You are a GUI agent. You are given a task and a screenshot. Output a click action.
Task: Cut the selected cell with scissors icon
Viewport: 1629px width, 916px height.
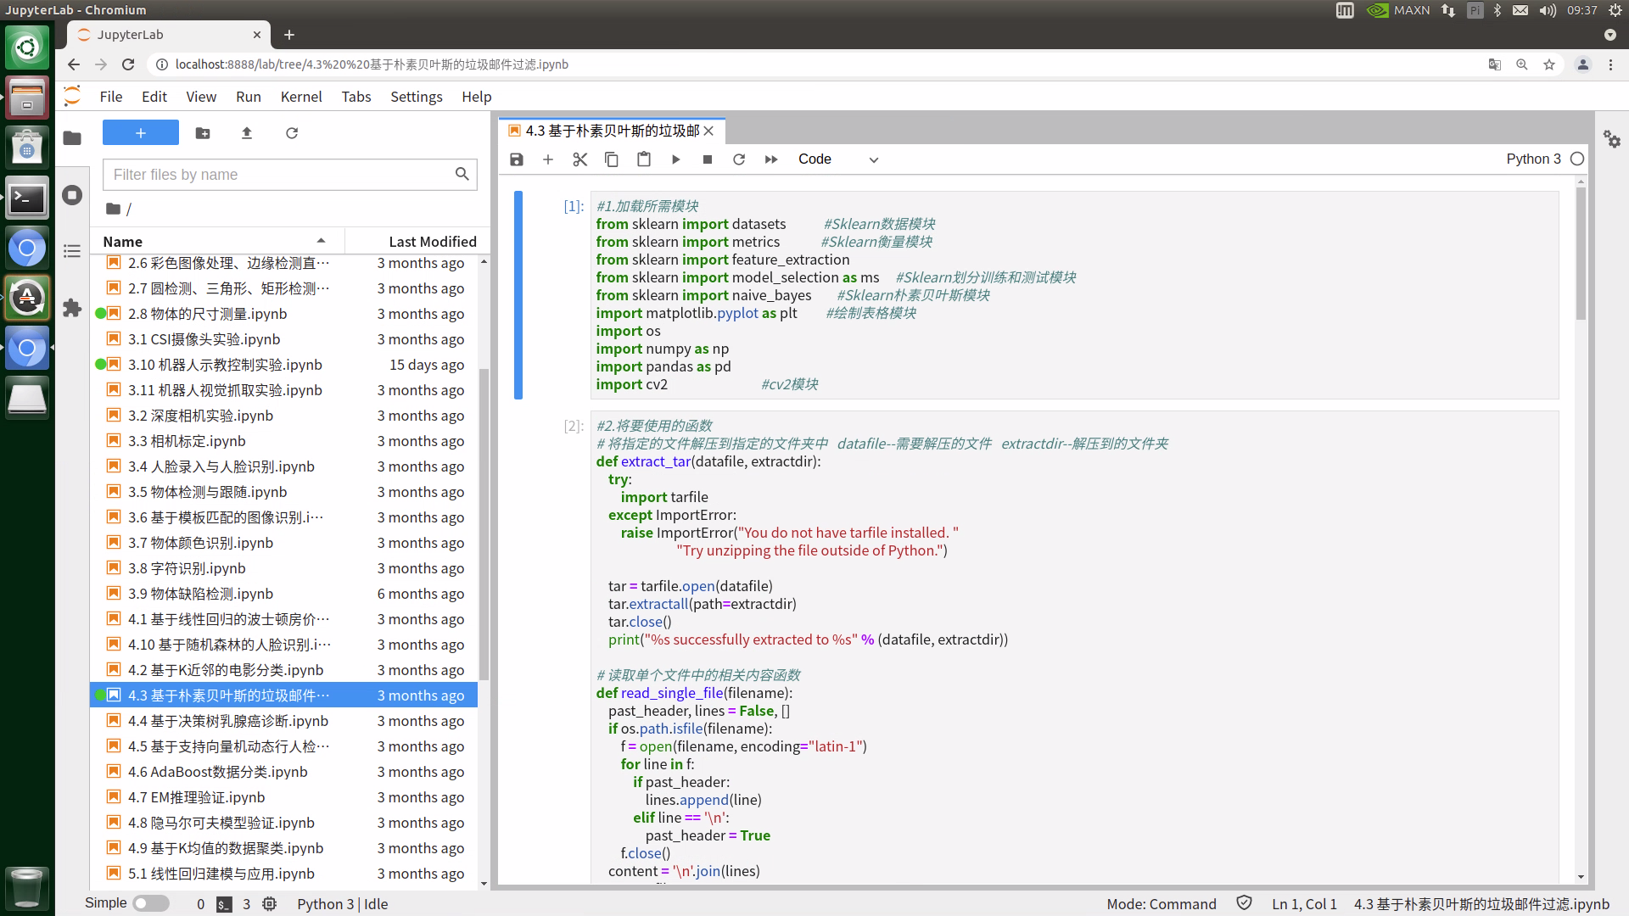pos(579,159)
